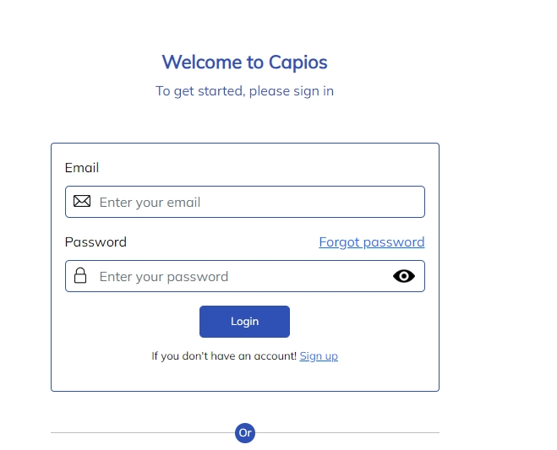Submit the form with the Login button

tap(245, 322)
